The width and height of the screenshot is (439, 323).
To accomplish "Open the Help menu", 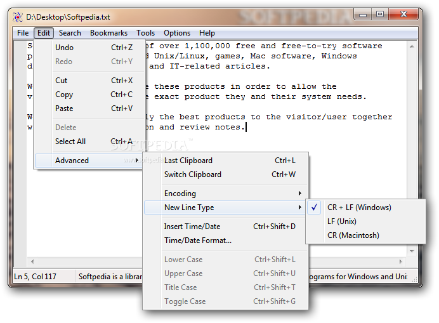I will (207, 33).
